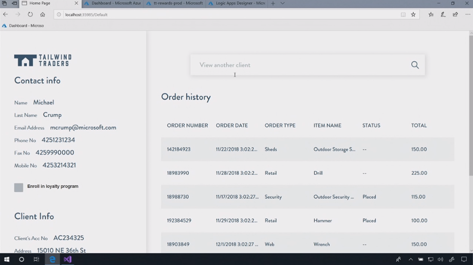This screenshot has height=265, width=473.
Task: Click the Tailwind Traders logo
Action: [43, 61]
